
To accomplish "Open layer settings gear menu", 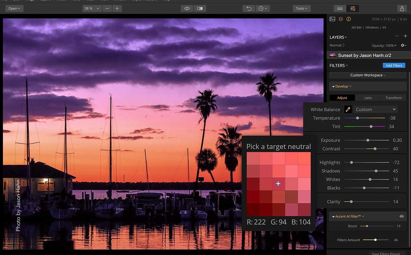I will 404,45.
